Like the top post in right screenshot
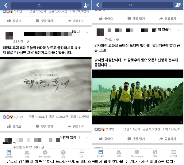 [x=106, y=19]
